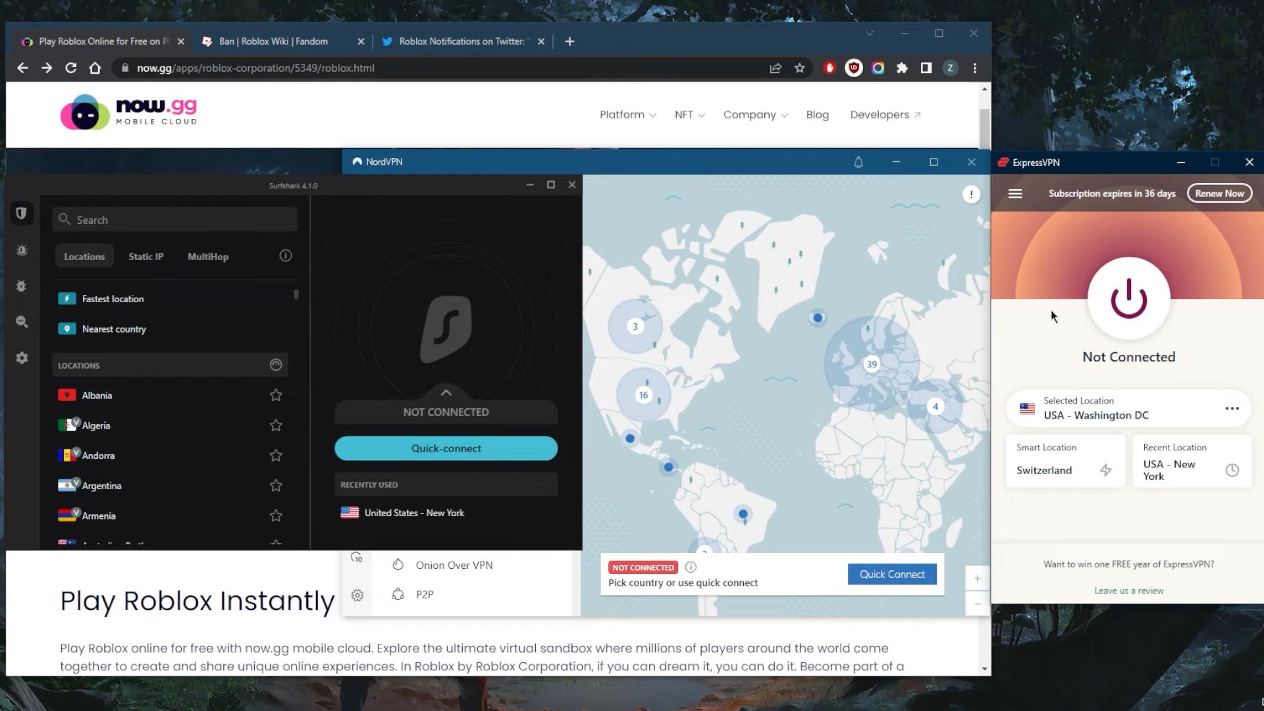The image size is (1264, 711).
Task: Open Chrome three-dot menu
Action: coord(975,68)
